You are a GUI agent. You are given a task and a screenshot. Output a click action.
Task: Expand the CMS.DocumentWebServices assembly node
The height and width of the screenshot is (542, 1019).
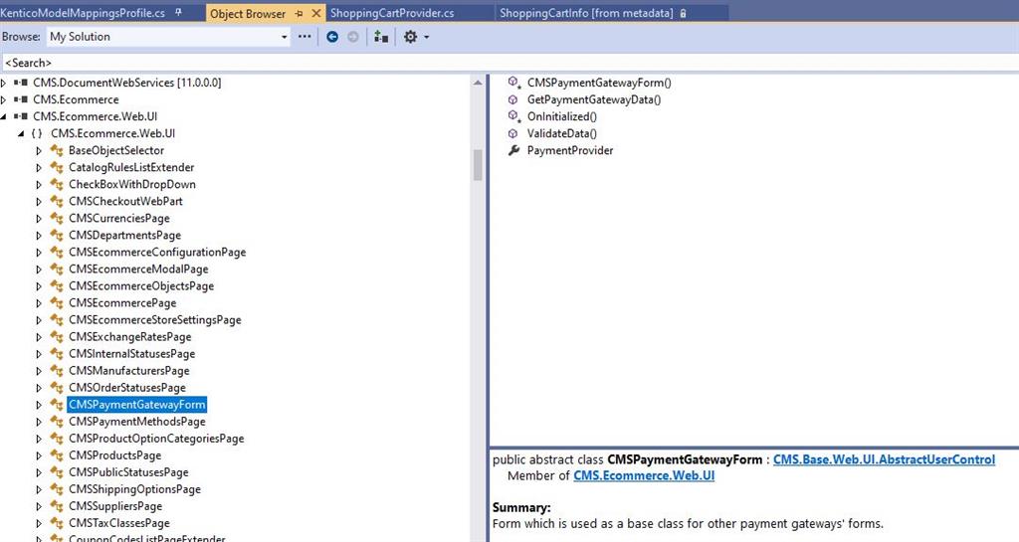[4, 83]
